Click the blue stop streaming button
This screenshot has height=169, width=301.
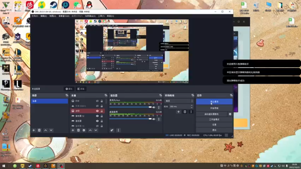[214, 102]
